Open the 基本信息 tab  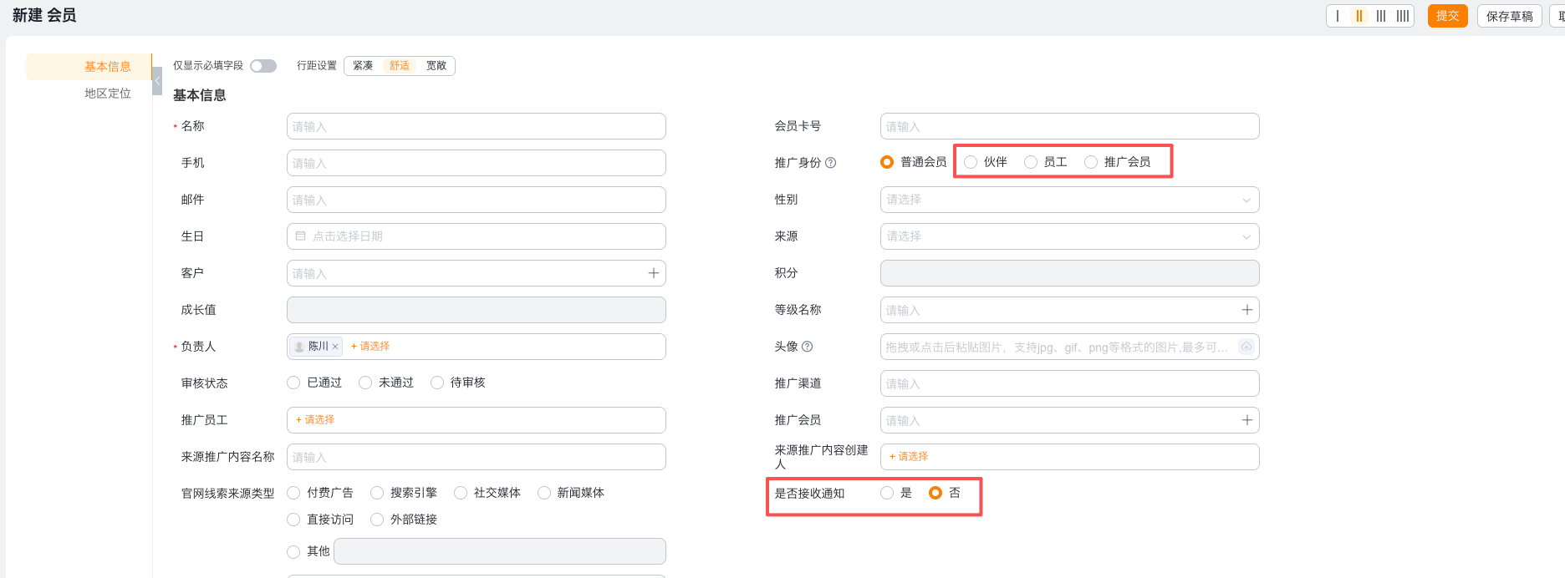107,67
